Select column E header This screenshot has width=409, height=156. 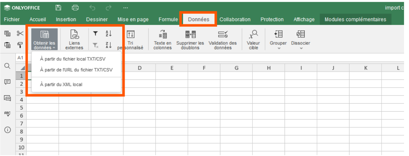coord(172,68)
